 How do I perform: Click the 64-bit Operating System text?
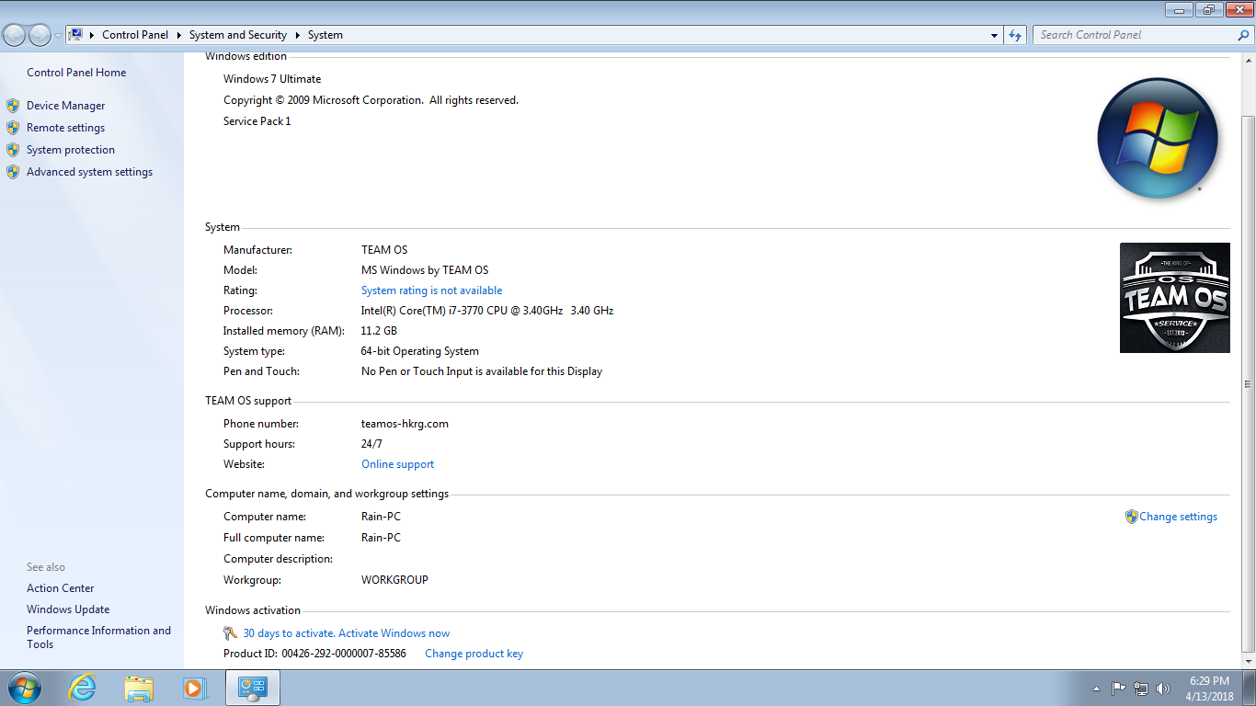point(420,351)
